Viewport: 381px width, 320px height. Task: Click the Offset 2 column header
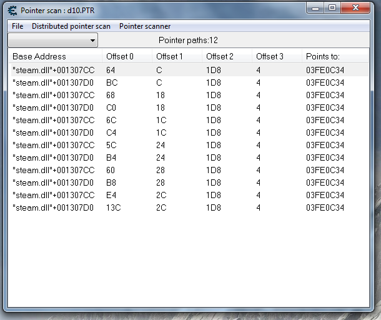220,56
